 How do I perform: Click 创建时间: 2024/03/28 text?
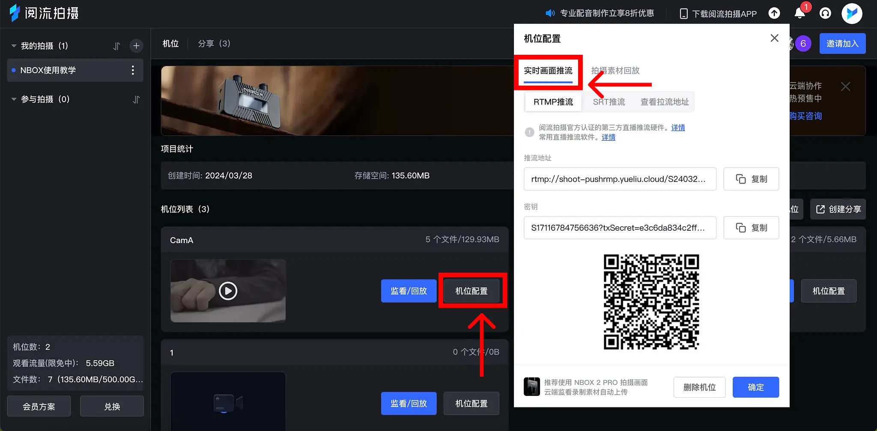210,175
